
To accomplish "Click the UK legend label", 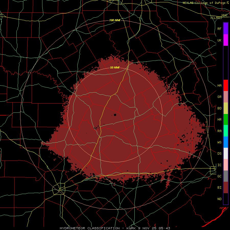I will coord(220,40).
